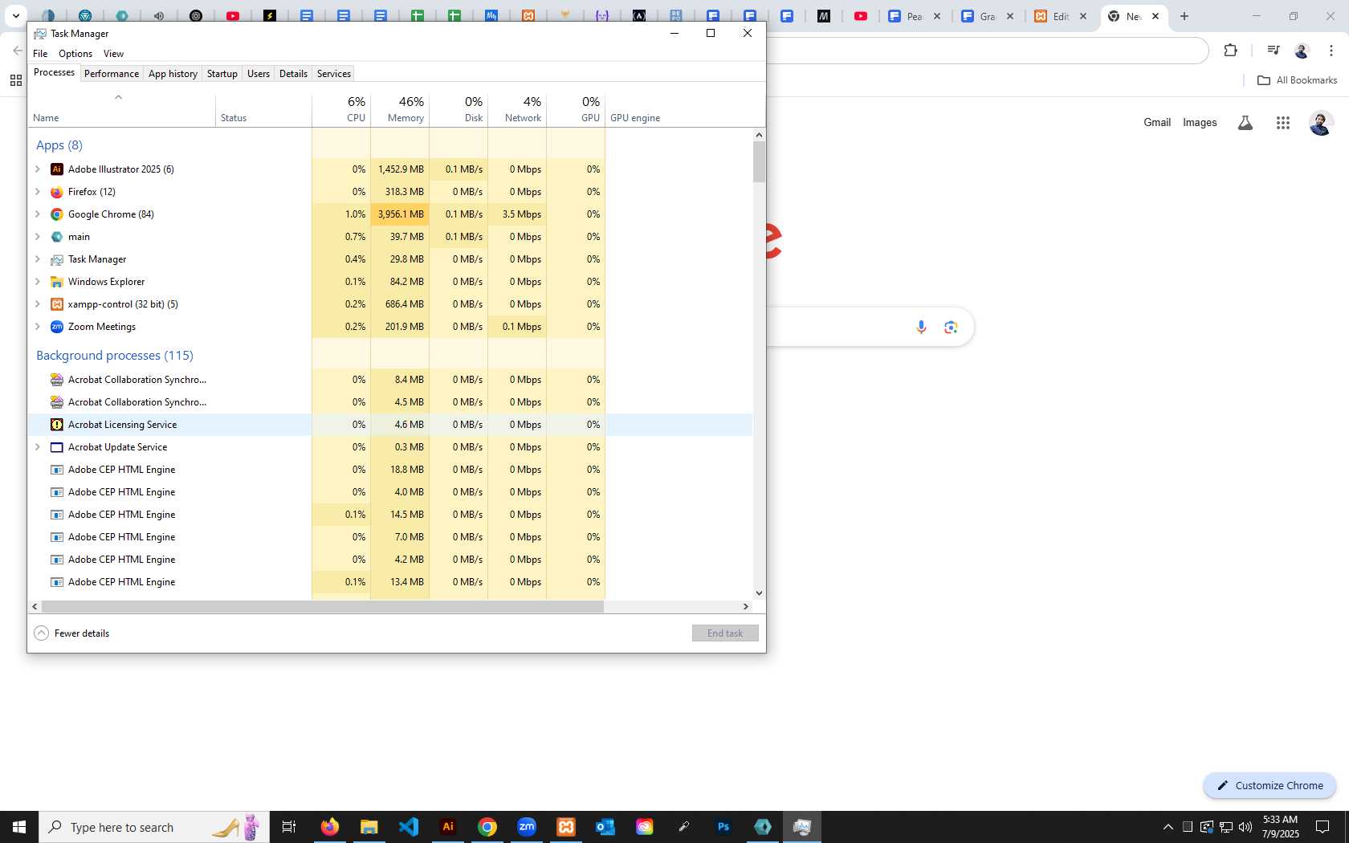This screenshot has width=1349, height=843.
Task: Open XAMPP from taskbar
Action: [566, 827]
